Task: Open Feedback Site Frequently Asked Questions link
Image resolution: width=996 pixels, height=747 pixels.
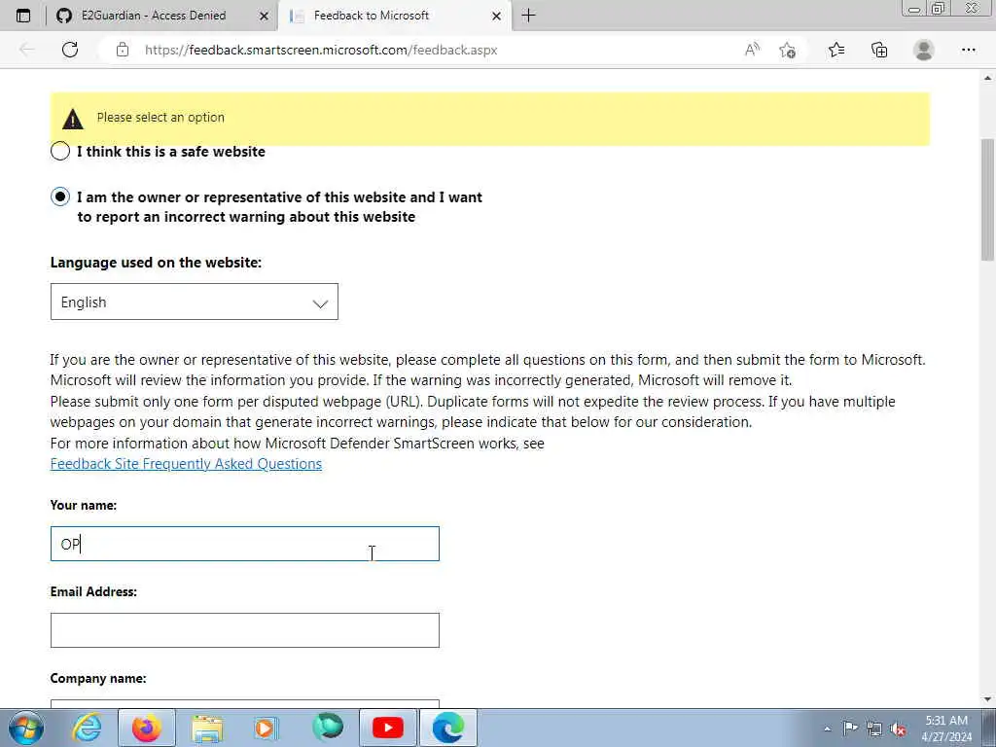Action: point(186,464)
